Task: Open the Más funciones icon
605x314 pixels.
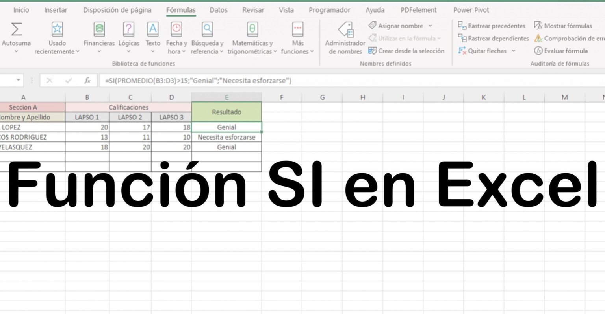Action: pos(297,29)
